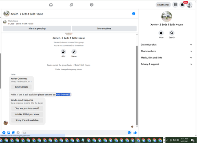Open Buyer details button

21,87
